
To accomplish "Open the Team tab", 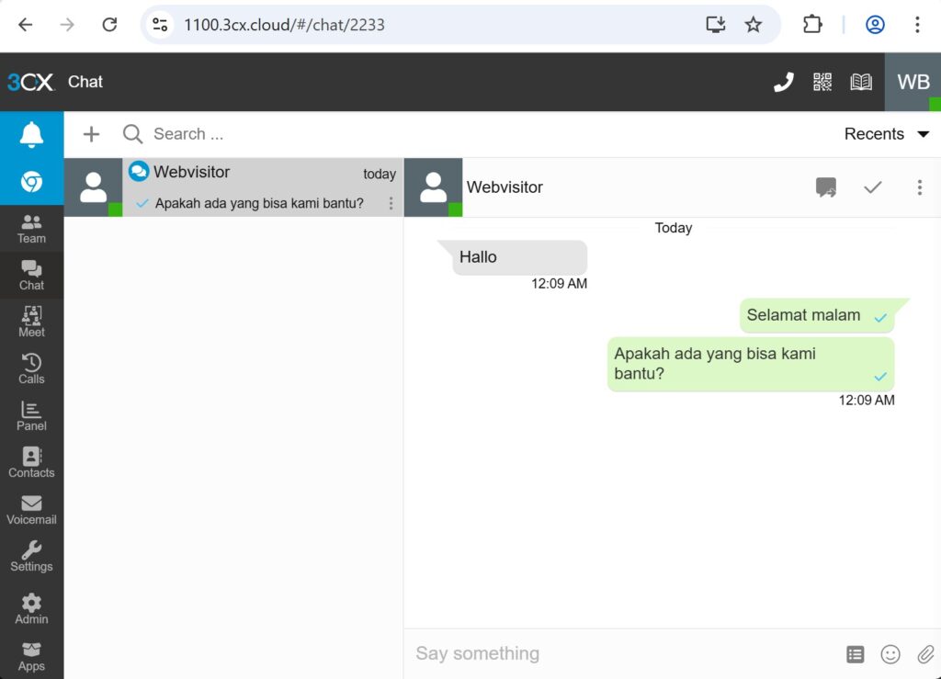I will 31,228.
